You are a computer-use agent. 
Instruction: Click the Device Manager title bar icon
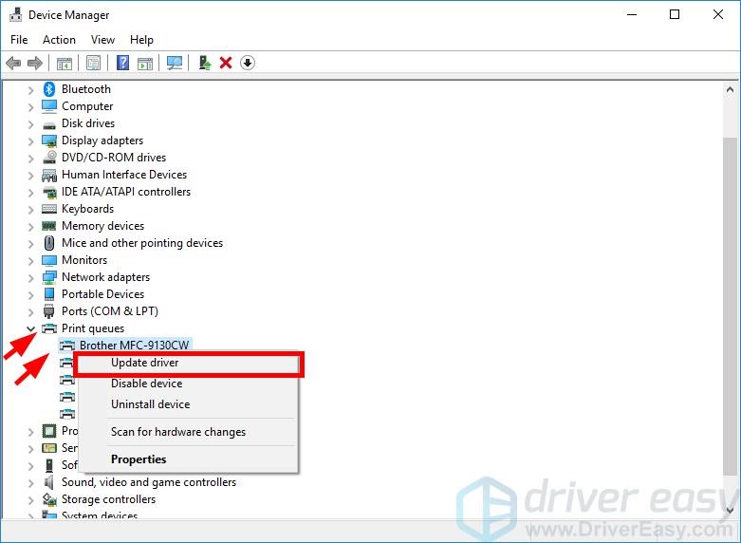click(x=15, y=14)
